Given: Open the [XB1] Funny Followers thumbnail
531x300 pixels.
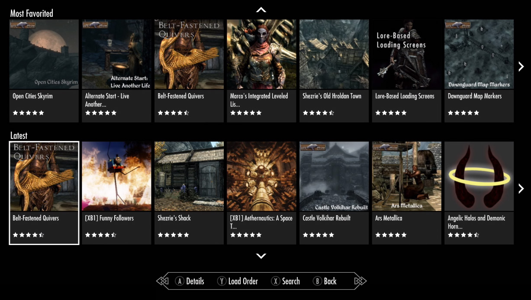Looking at the screenshot, I should 116,177.
